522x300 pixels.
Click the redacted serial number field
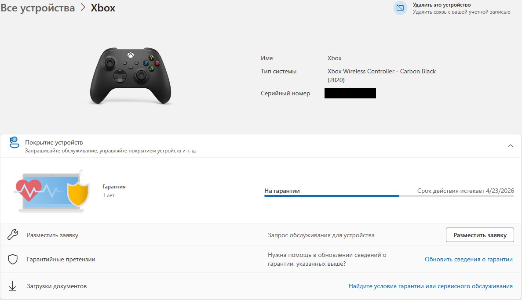pyautogui.click(x=350, y=93)
